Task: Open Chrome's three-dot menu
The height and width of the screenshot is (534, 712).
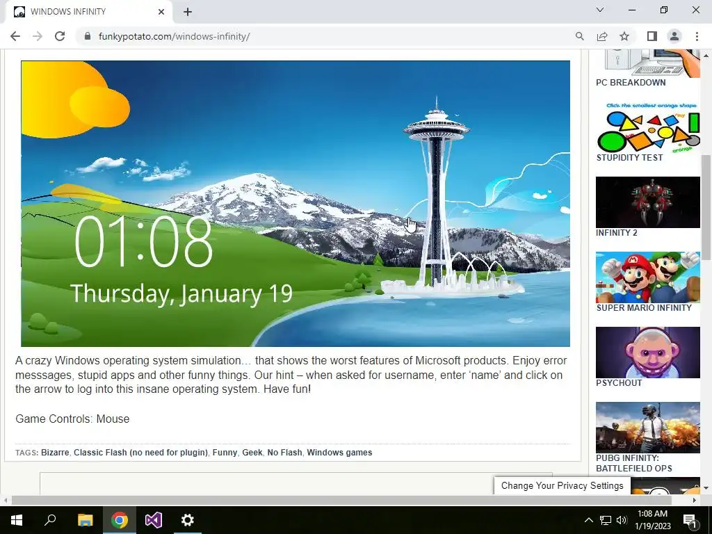Action: tap(697, 36)
